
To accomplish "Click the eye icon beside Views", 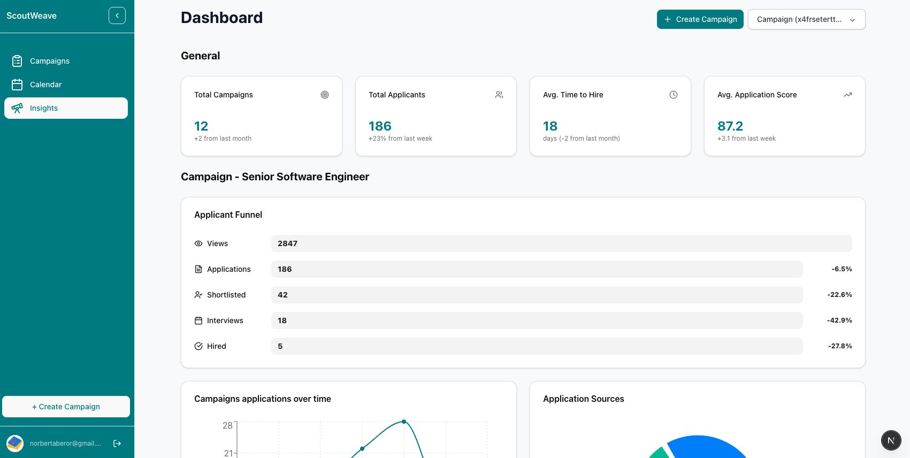I will [x=198, y=243].
